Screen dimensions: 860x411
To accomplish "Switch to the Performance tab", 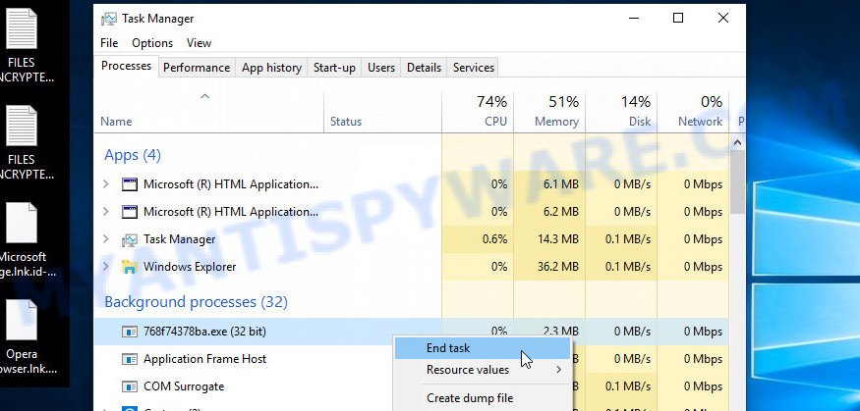I will click(x=197, y=68).
